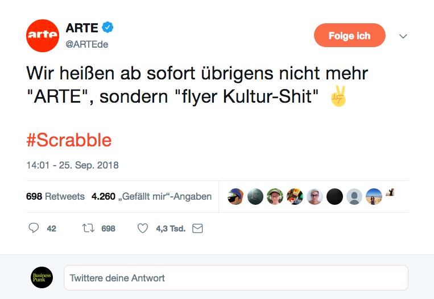Image resolution: width=434 pixels, height=299 pixels.
Task: Like the tweet with heart icon
Action: tap(143, 228)
